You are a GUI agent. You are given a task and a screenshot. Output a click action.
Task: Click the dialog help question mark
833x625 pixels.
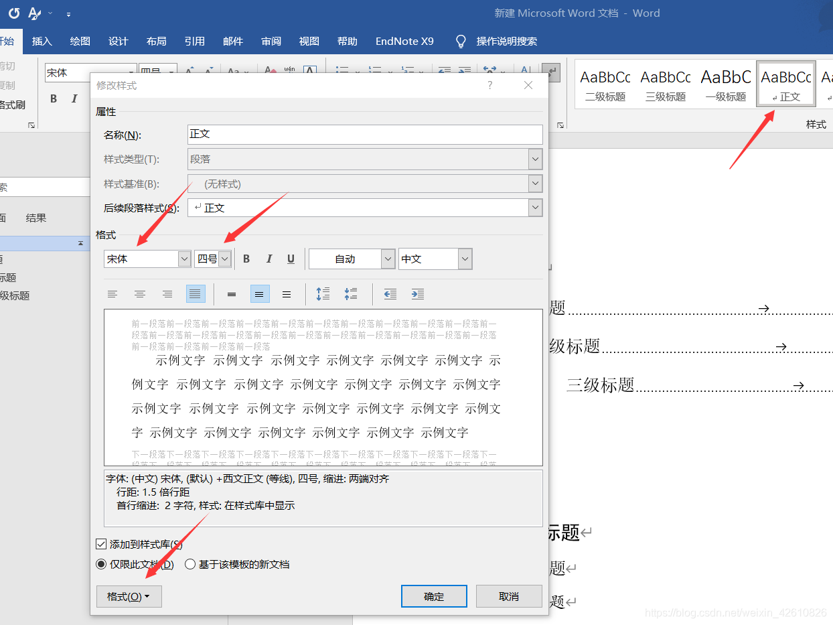[489, 85]
